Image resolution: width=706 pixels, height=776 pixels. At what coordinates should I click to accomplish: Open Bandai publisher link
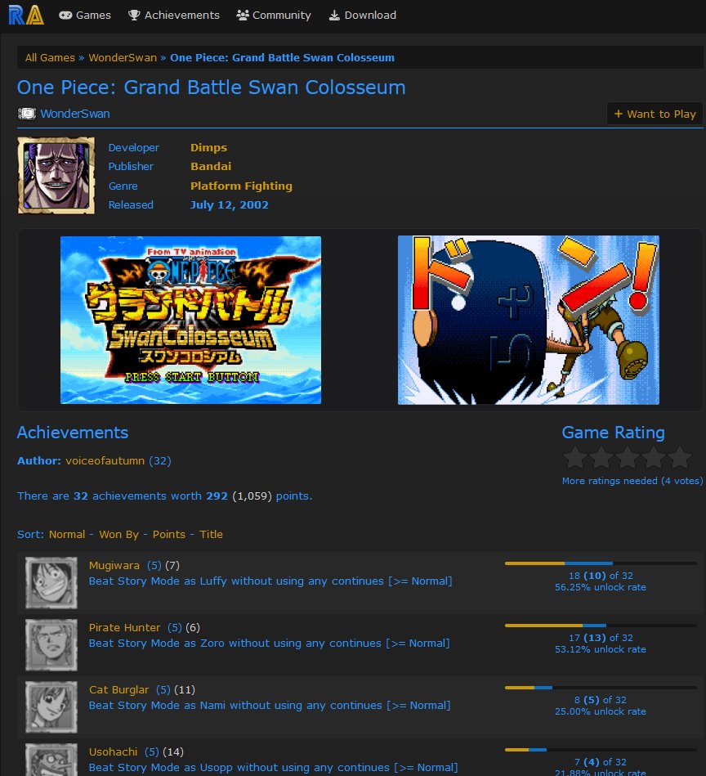tap(211, 166)
